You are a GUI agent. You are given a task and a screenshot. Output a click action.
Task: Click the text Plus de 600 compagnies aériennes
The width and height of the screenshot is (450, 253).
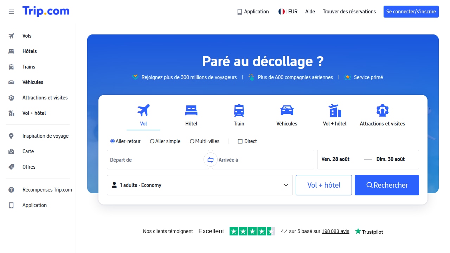point(295,77)
